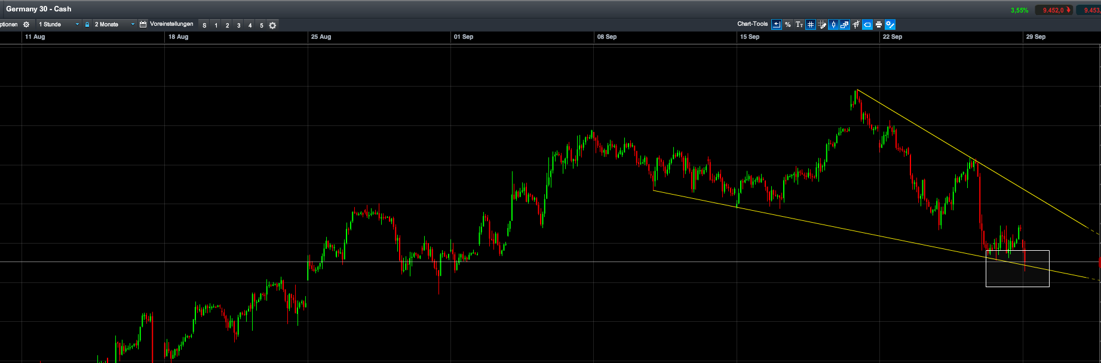Select preset 3
Viewport: 1101px width, 363px height.
coord(239,25)
